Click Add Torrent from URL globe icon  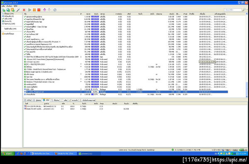(x=8, y=10)
